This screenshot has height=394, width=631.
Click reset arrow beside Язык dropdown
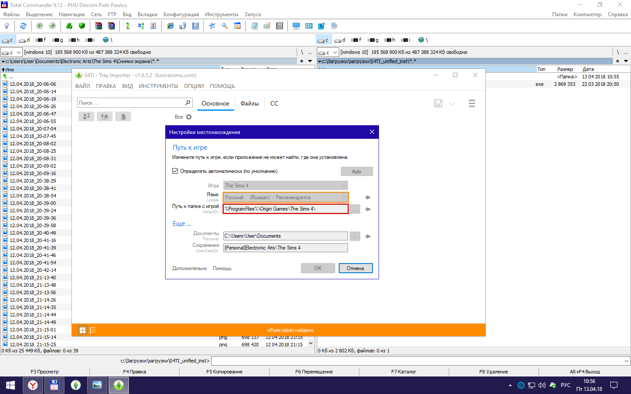click(x=368, y=197)
